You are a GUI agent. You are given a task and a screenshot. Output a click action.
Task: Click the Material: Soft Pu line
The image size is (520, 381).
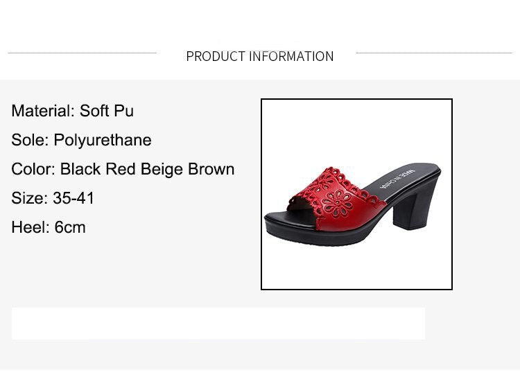(72, 111)
